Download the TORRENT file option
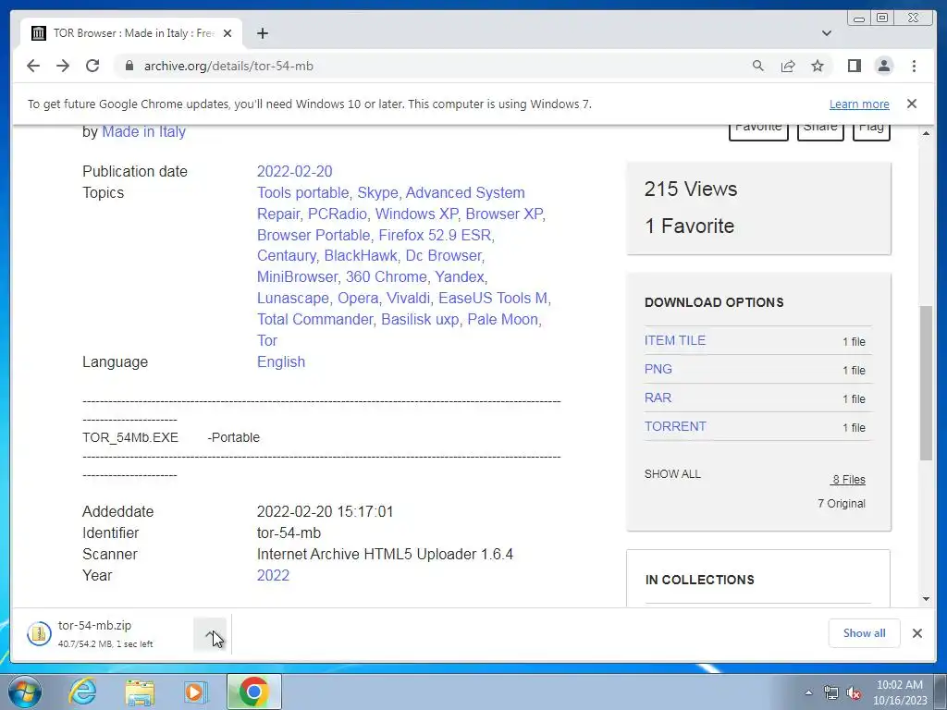The height and width of the screenshot is (710, 947). (x=674, y=426)
